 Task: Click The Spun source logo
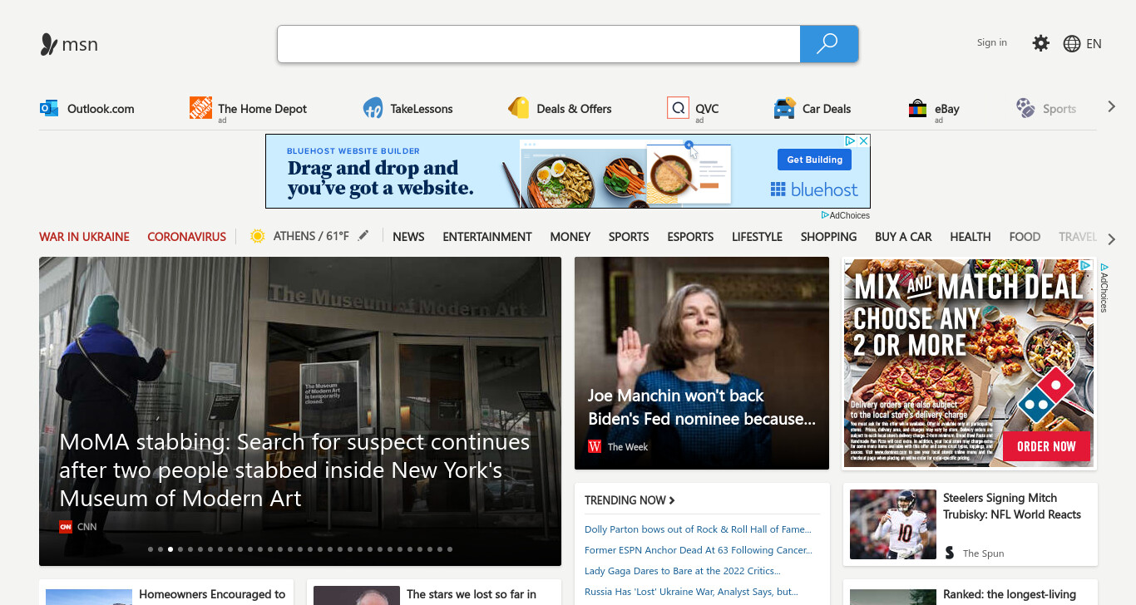tap(950, 553)
